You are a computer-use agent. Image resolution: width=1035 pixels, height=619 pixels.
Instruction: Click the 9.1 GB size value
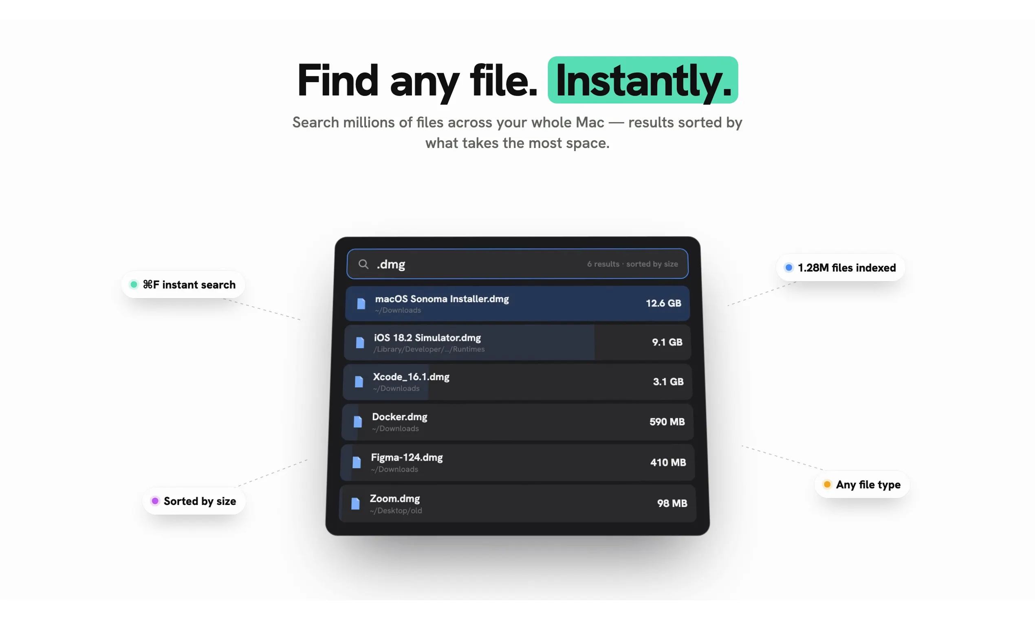(x=667, y=342)
